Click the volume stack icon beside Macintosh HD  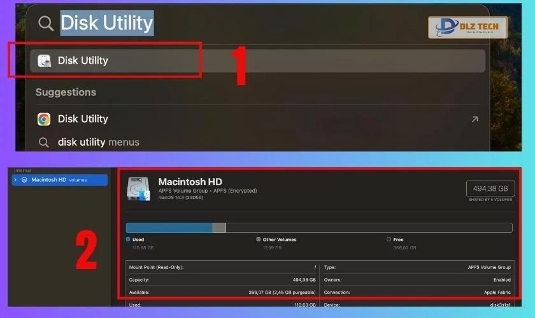(x=24, y=179)
